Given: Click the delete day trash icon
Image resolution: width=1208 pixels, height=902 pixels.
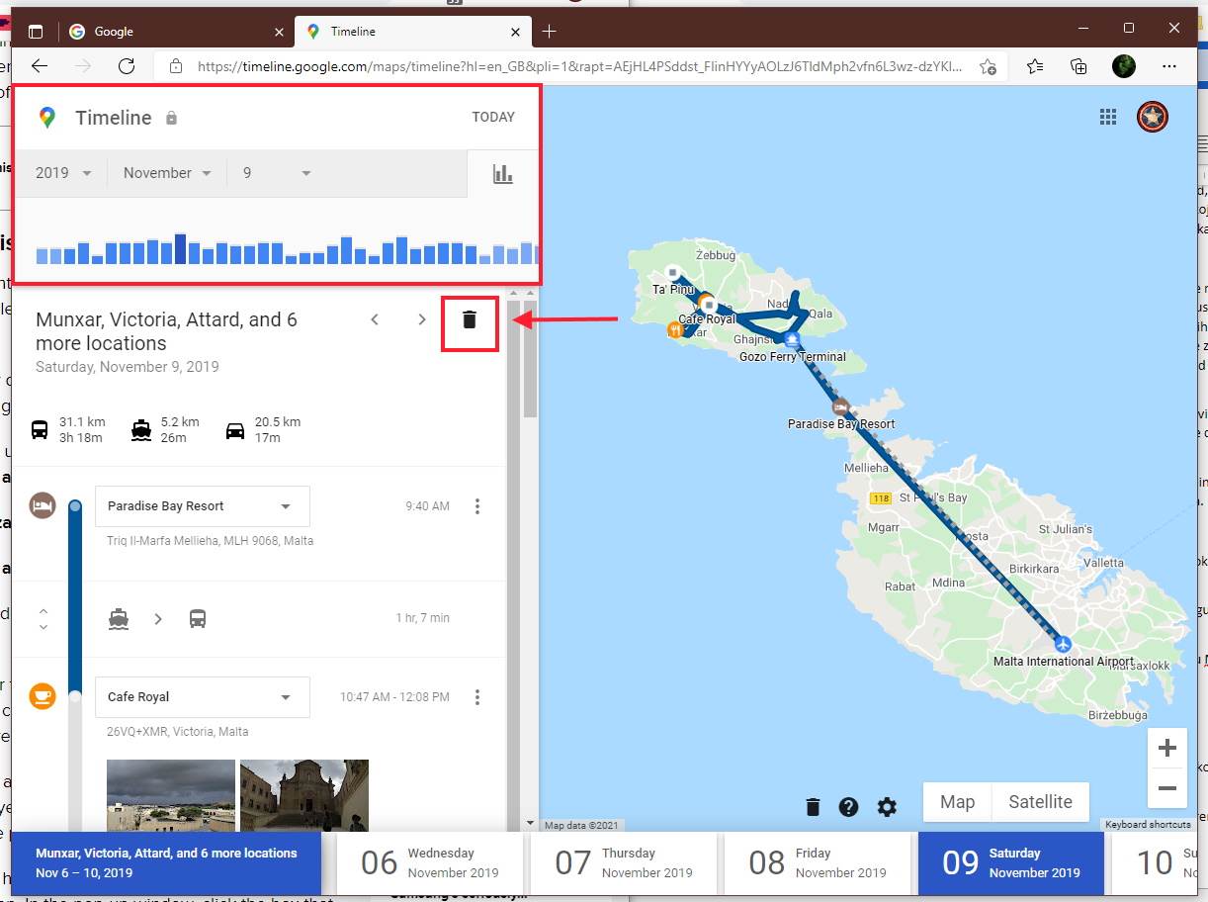Looking at the screenshot, I should pos(470,319).
